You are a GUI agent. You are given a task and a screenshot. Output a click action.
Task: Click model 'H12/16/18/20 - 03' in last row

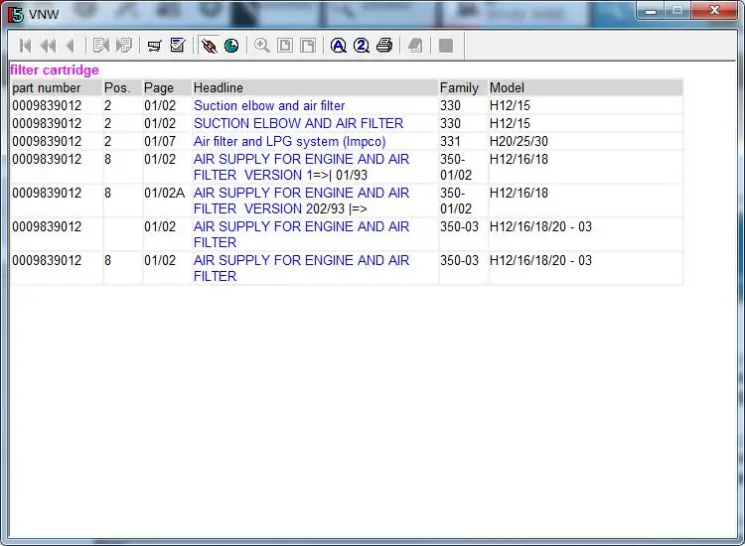(x=540, y=260)
